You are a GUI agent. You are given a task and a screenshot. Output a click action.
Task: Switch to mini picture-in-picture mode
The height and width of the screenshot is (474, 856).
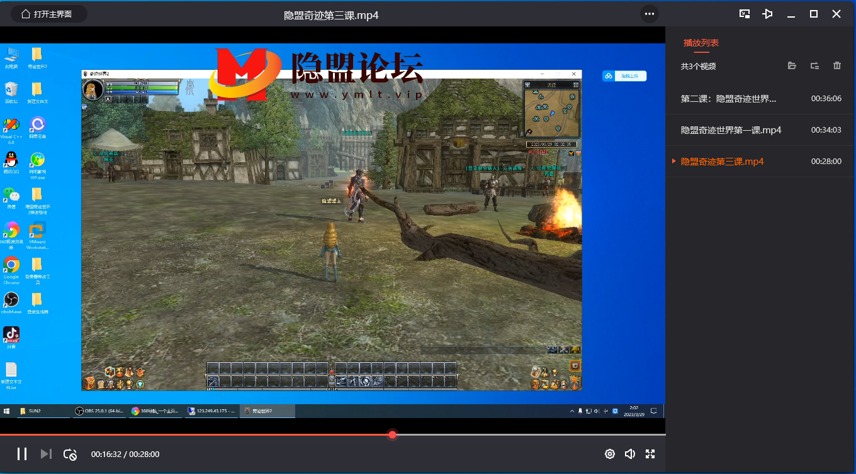click(745, 14)
